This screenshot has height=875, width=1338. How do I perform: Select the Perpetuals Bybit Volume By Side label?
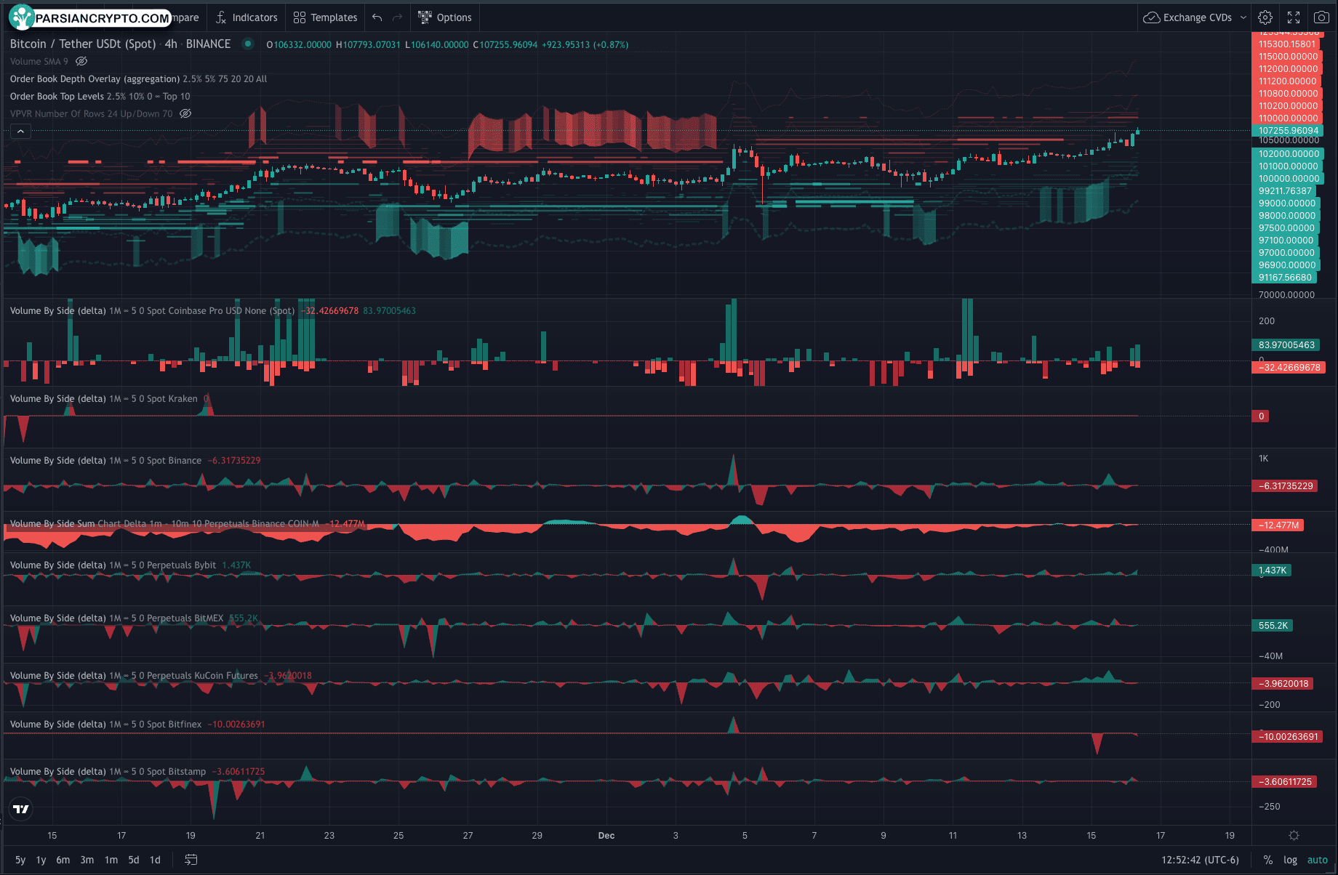pos(113,565)
